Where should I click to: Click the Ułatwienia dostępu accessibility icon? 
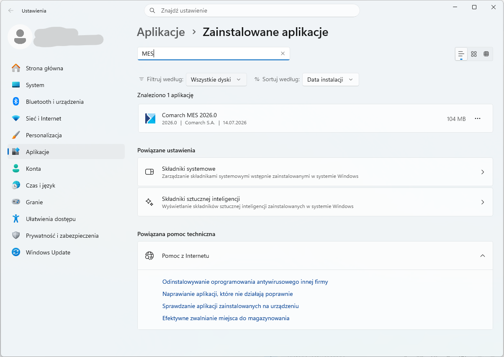16,219
